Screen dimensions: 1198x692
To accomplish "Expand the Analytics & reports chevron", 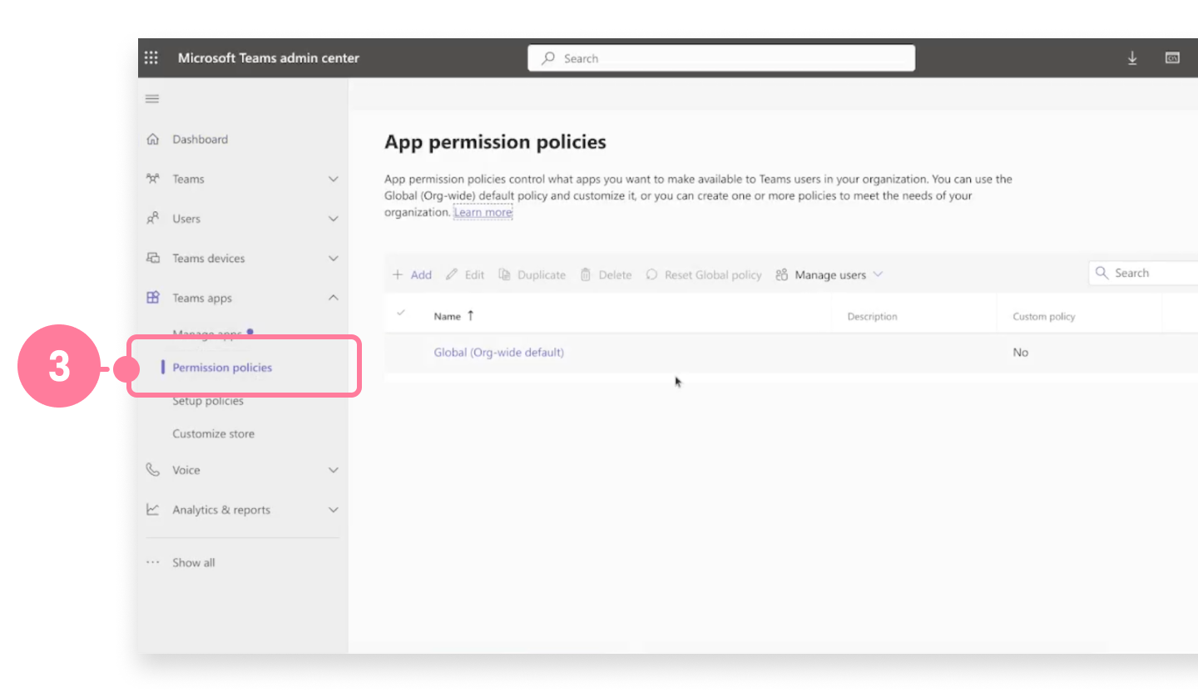I will pyautogui.click(x=334, y=510).
